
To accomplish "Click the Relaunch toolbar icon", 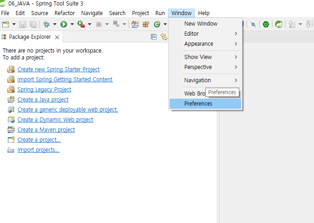I will click(116, 24).
